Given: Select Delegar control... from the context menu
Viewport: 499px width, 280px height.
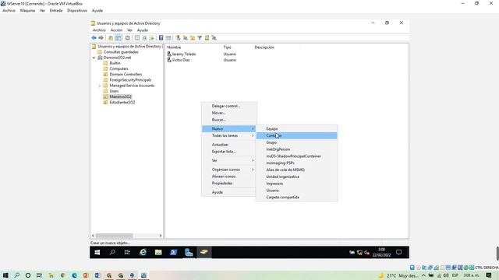Looking at the screenshot, I should [228, 106].
